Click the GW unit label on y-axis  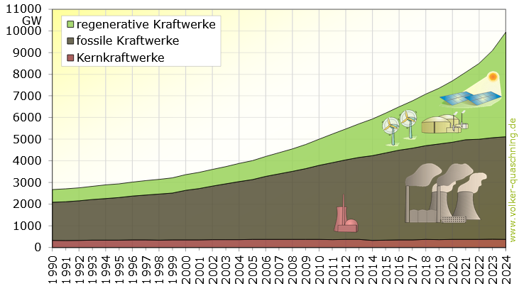point(32,21)
